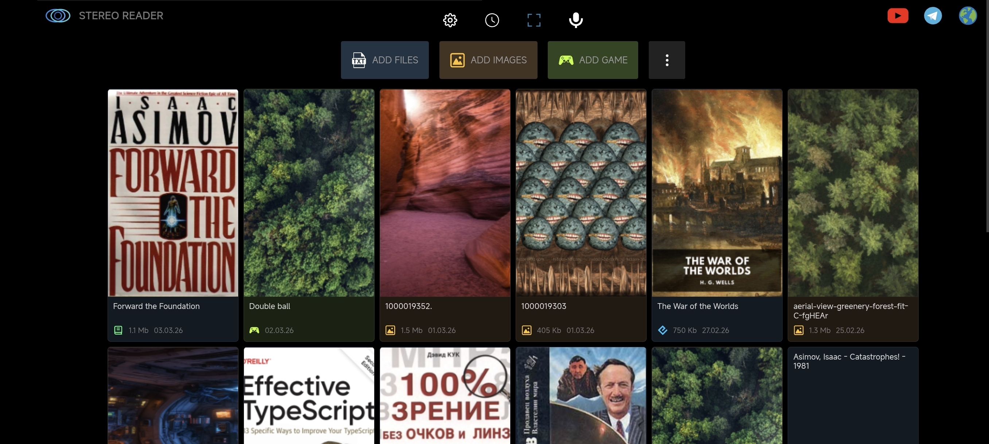Click the Stereo Reader eye logo
The image size is (989, 444).
58,16
